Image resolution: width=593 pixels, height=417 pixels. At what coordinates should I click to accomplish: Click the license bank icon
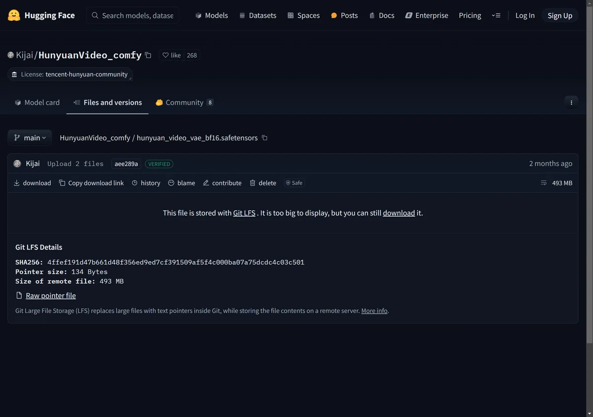(x=14, y=75)
